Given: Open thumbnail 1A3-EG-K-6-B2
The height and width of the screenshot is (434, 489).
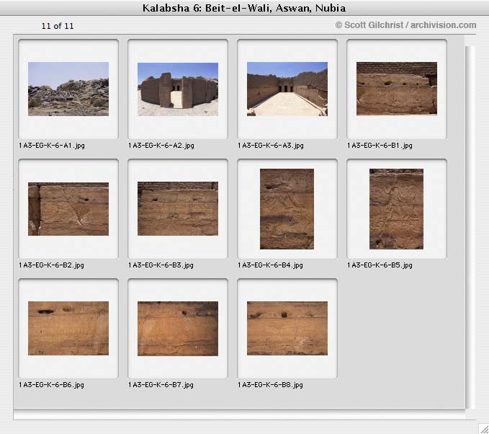Looking at the screenshot, I should pyautogui.click(x=68, y=209).
